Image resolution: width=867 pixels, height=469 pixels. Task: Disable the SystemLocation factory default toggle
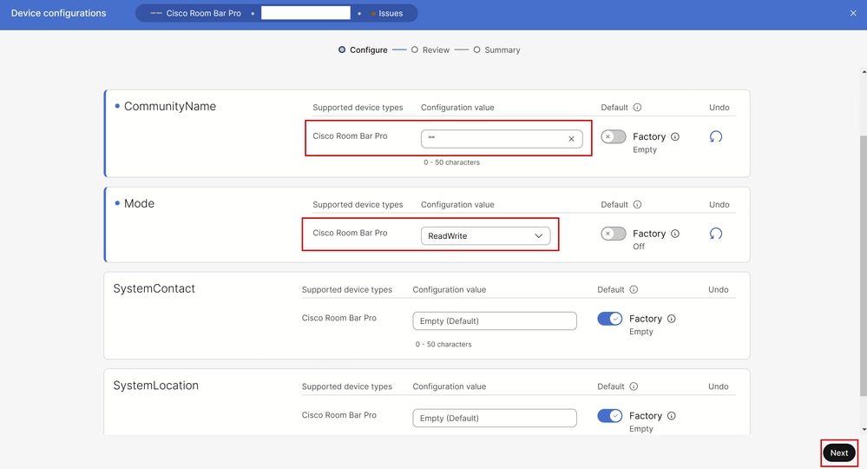pos(610,416)
